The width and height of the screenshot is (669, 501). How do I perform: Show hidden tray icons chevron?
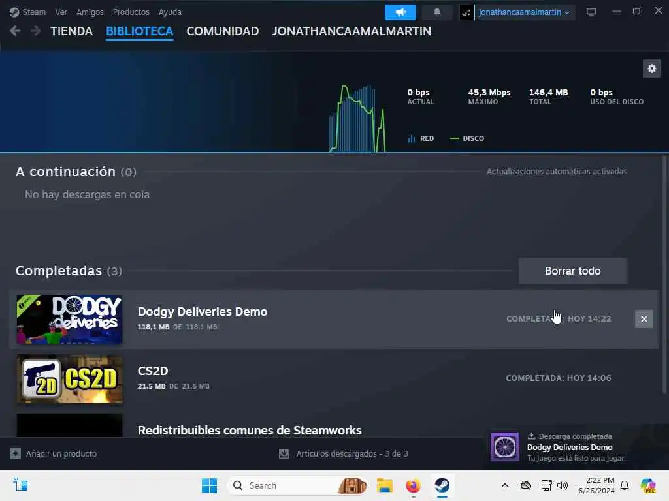coord(505,485)
